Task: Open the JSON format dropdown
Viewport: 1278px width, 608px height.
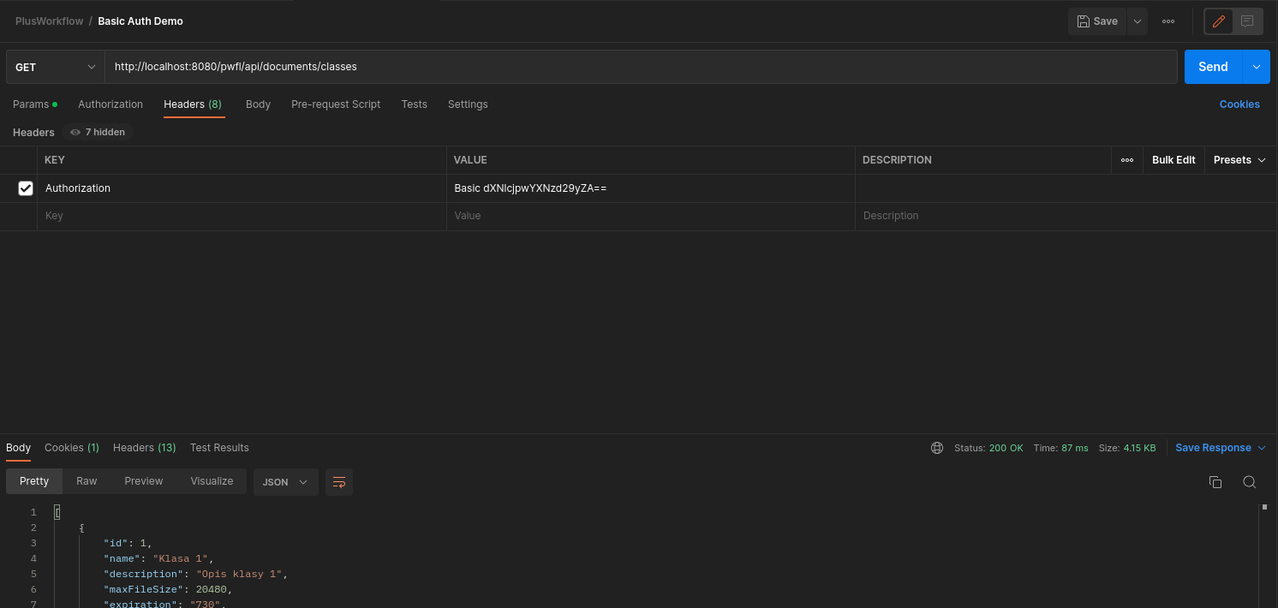Action: [285, 482]
